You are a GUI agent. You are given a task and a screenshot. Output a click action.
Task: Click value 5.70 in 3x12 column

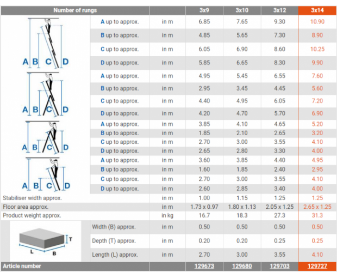coord(279,113)
